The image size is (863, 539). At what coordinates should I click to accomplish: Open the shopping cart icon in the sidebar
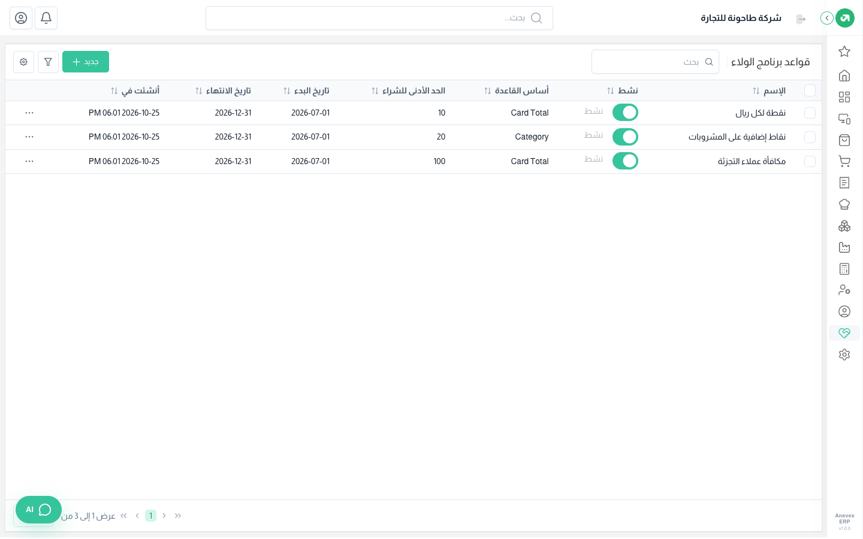(x=844, y=161)
